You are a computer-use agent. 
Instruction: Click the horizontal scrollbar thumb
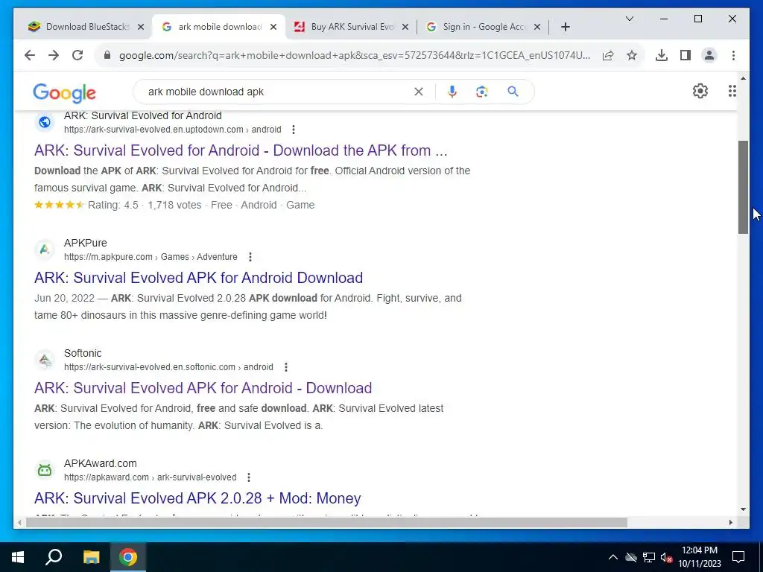[326, 523]
